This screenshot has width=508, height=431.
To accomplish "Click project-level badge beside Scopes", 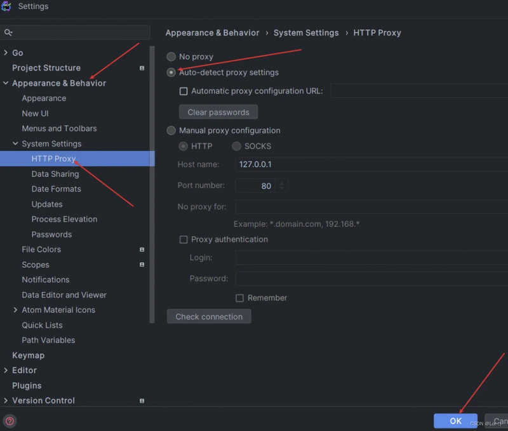I will [142, 265].
